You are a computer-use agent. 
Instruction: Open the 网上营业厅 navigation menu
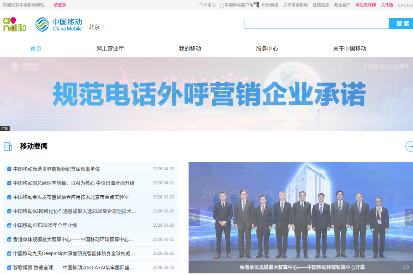click(110, 49)
